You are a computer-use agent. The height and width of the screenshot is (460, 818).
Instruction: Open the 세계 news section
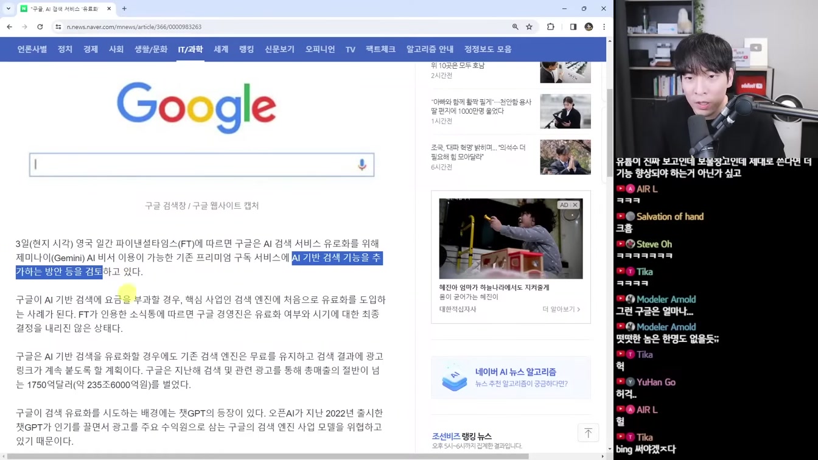click(x=221, y=49)
